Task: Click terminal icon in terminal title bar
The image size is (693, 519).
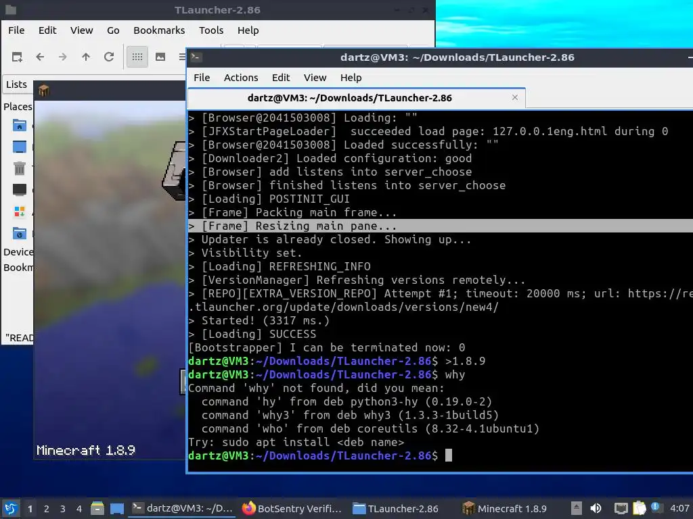Action: (x=196, y=57)
